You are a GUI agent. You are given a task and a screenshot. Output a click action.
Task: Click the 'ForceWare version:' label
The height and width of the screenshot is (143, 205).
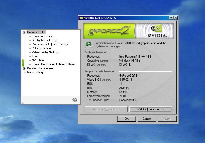99,96
